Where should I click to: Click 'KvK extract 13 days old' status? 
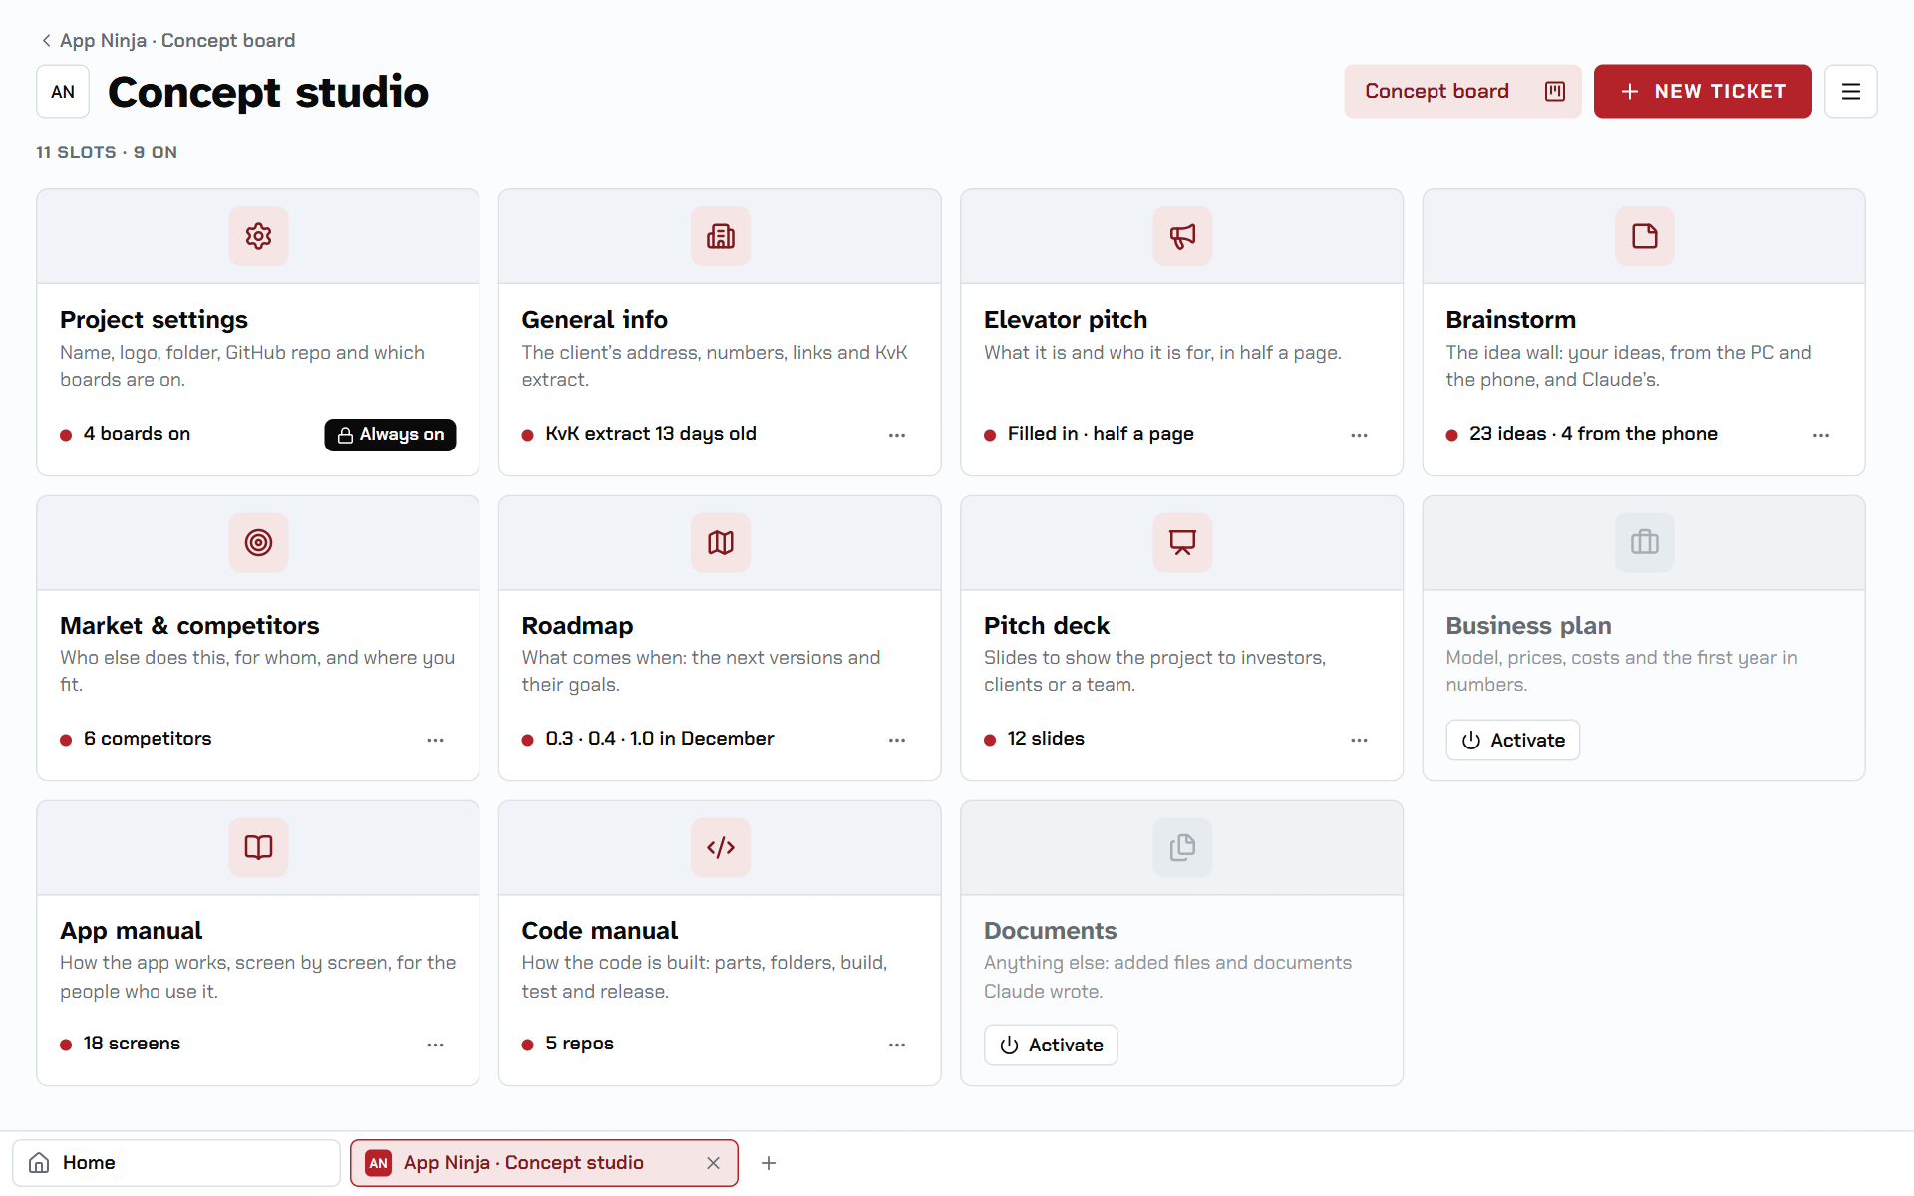coord(651,434)
